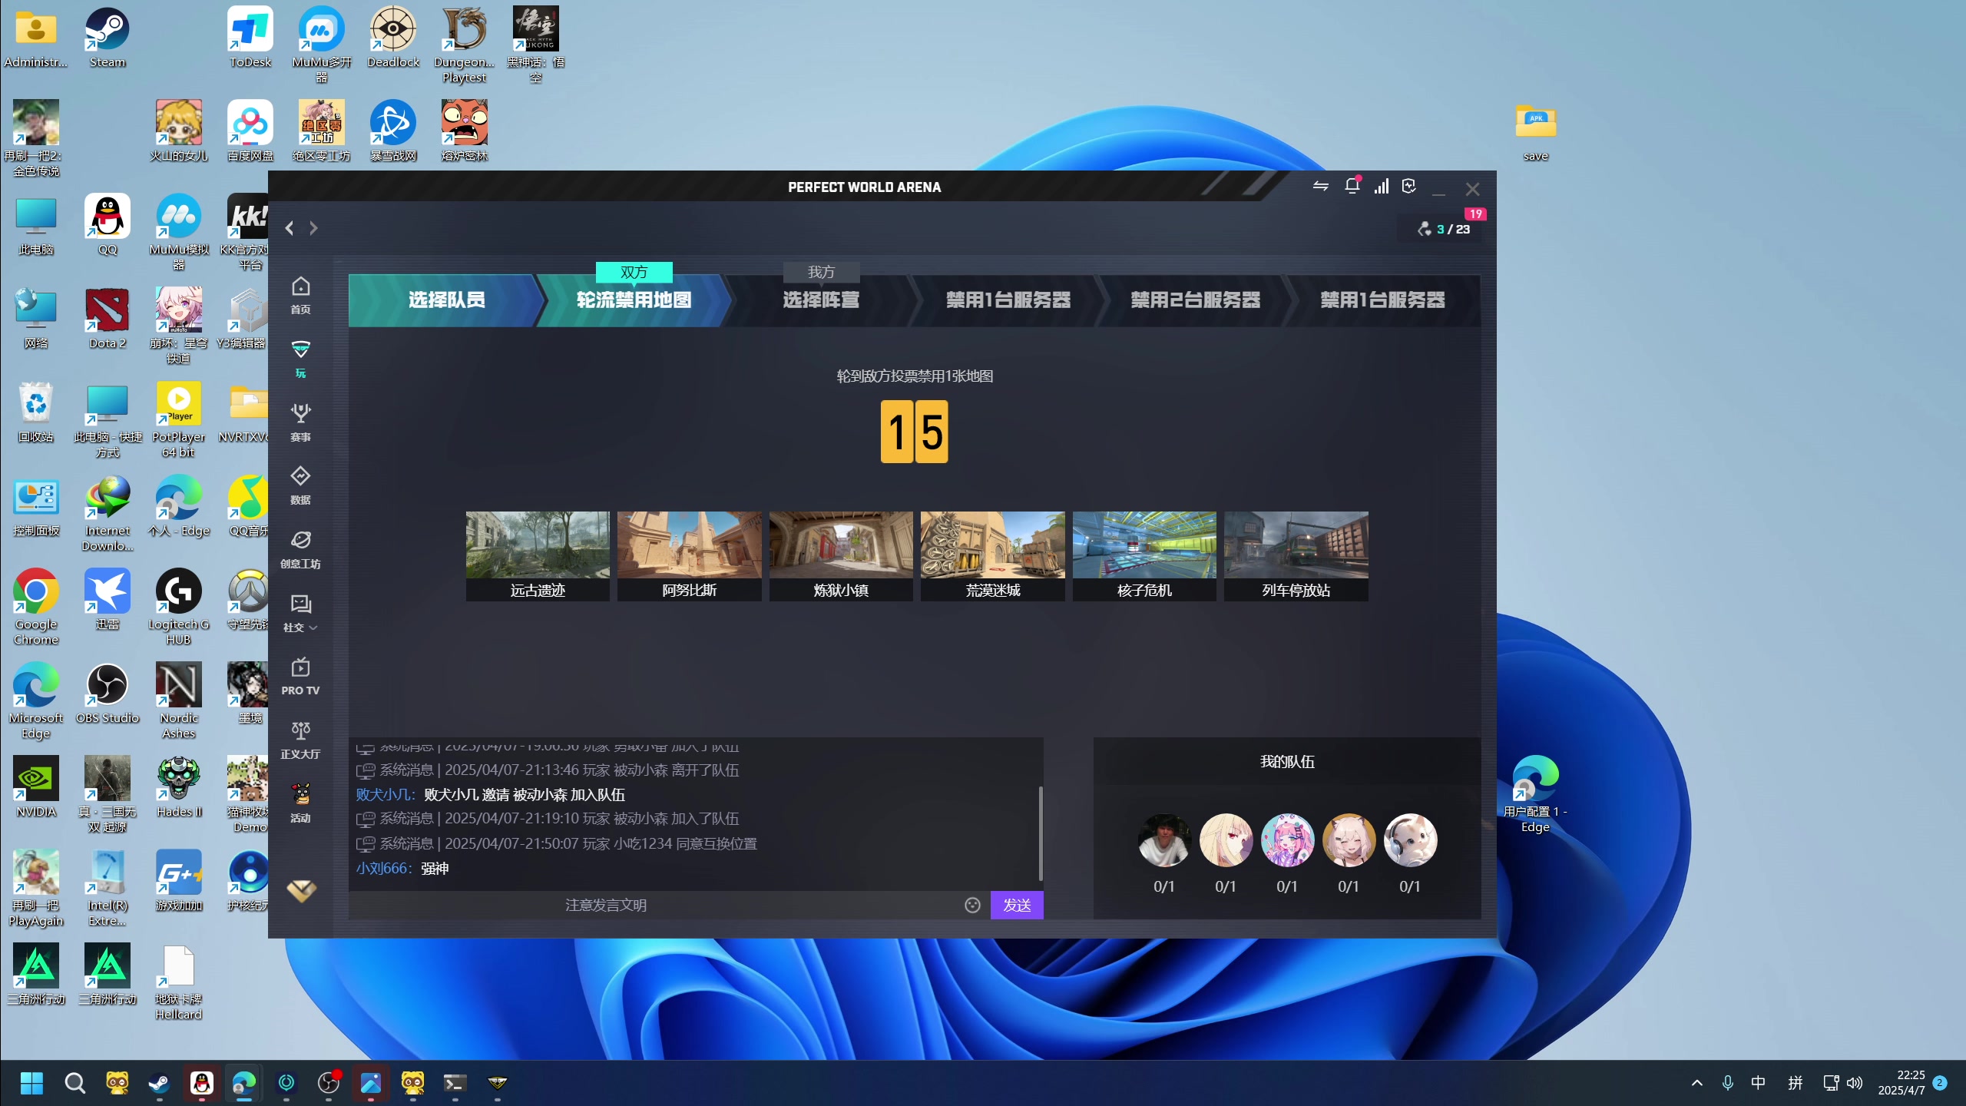The height and width of the screenshot is (1106, 1966).
Task: Open the clock showing 22:25
Action: pos(1901,1083)
